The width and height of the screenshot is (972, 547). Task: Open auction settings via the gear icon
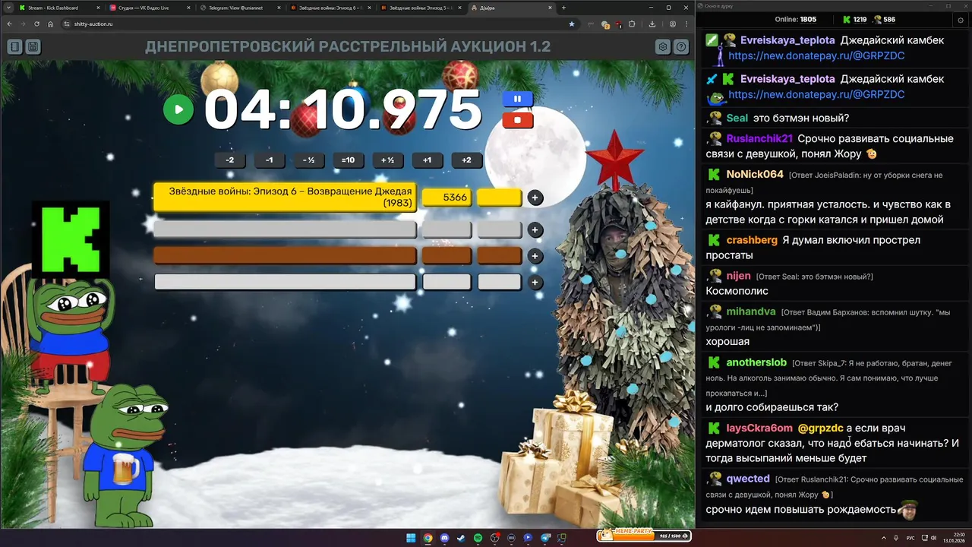[663, 47]
